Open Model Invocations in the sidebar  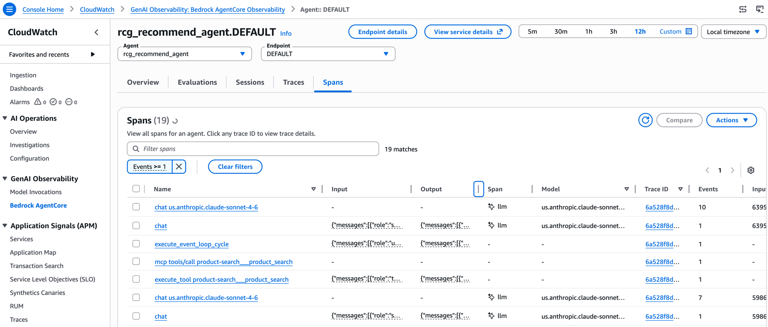36,192
